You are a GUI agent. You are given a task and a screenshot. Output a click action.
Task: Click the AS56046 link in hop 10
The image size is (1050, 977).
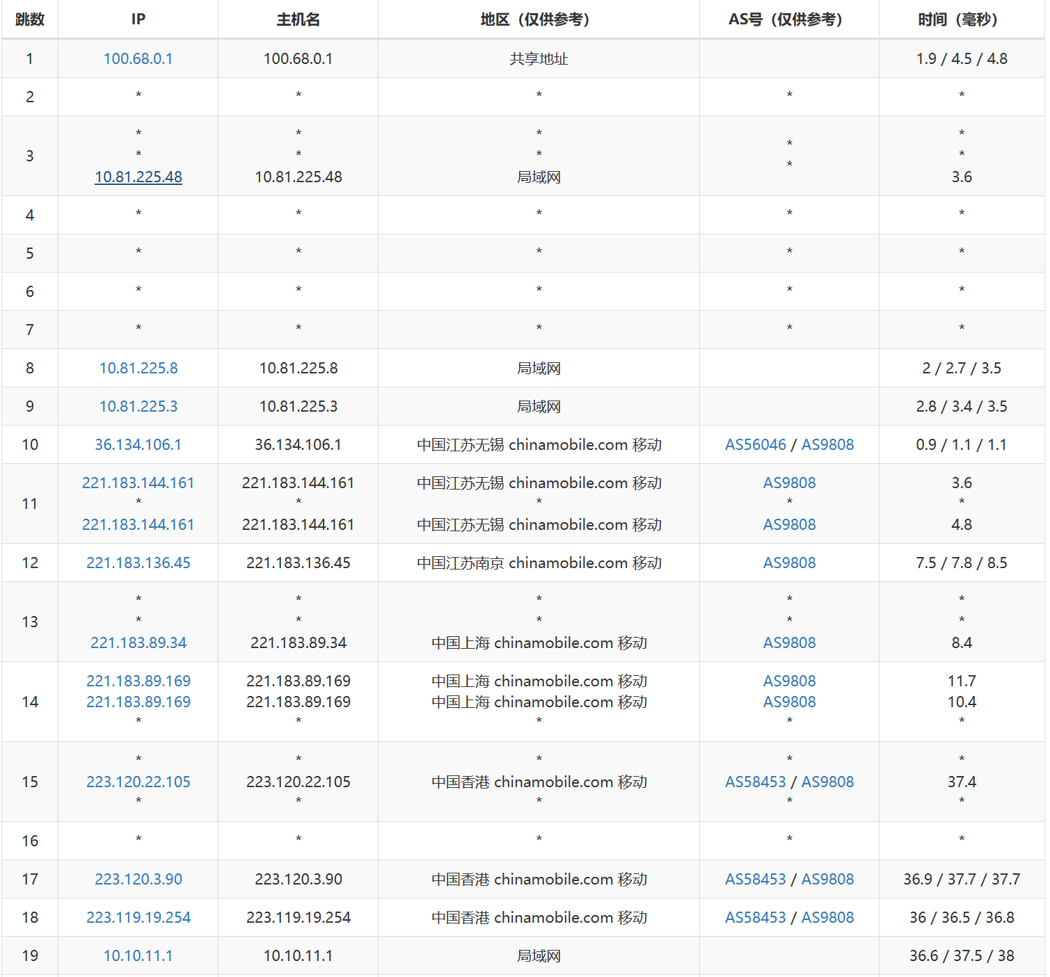pos(756,444)
